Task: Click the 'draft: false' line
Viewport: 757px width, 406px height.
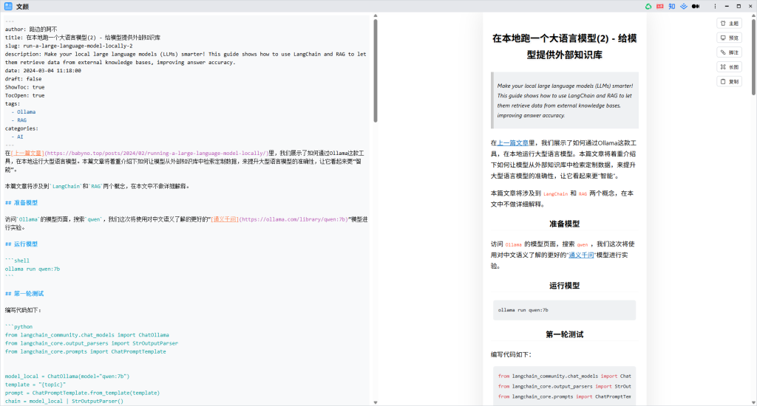Action: click(x=23, y=78)
